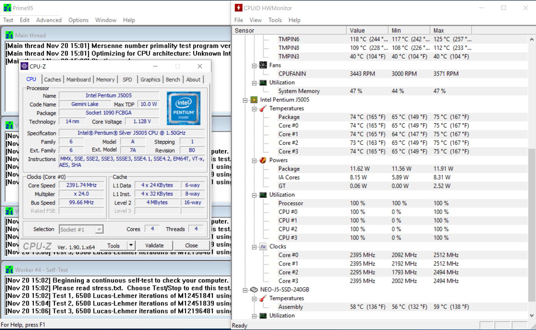Click the Intel Pentium inside logo in CPU-Z

click(x=184, y=108)
